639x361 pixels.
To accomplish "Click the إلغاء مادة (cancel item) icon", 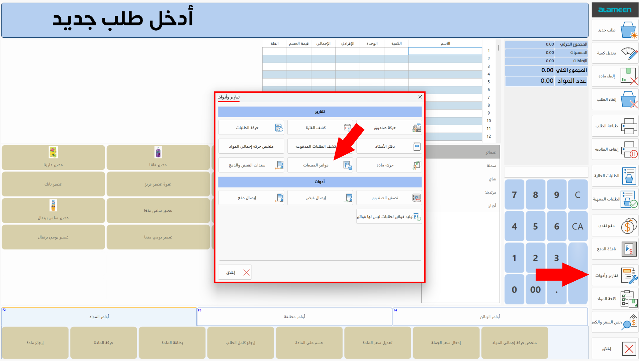I will pos(629,76).
